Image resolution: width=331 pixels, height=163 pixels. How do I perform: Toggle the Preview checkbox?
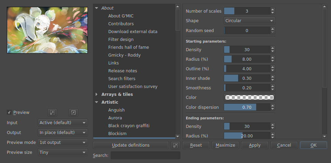pyautogui.click(x=9, y=113)
